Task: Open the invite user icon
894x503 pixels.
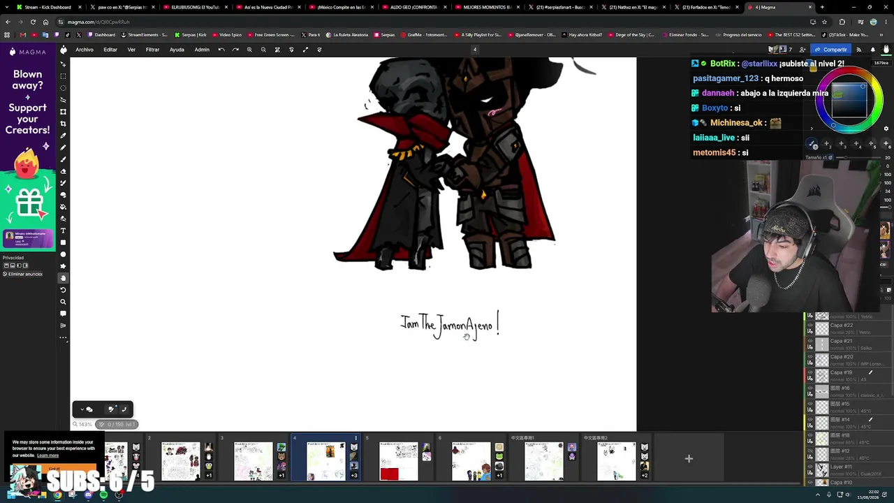Action: (803, 50)
